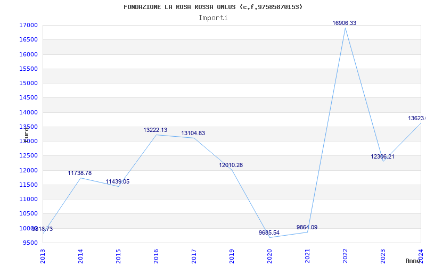This screenshot has height=266, width=426.
Task: Click x-axis year 2017
Action: pos(194,256)
